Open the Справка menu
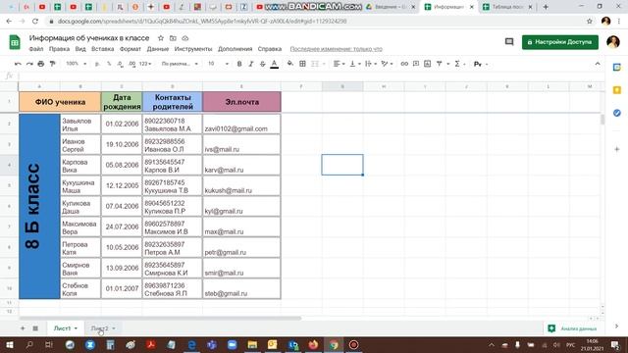 pos(270,49)
